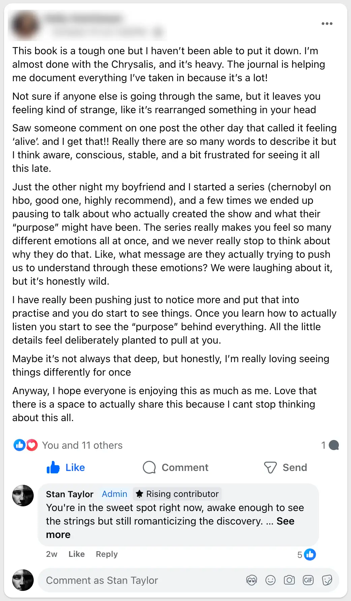
Task: Open the emoji picker in comment box
Action: point(270,580)
